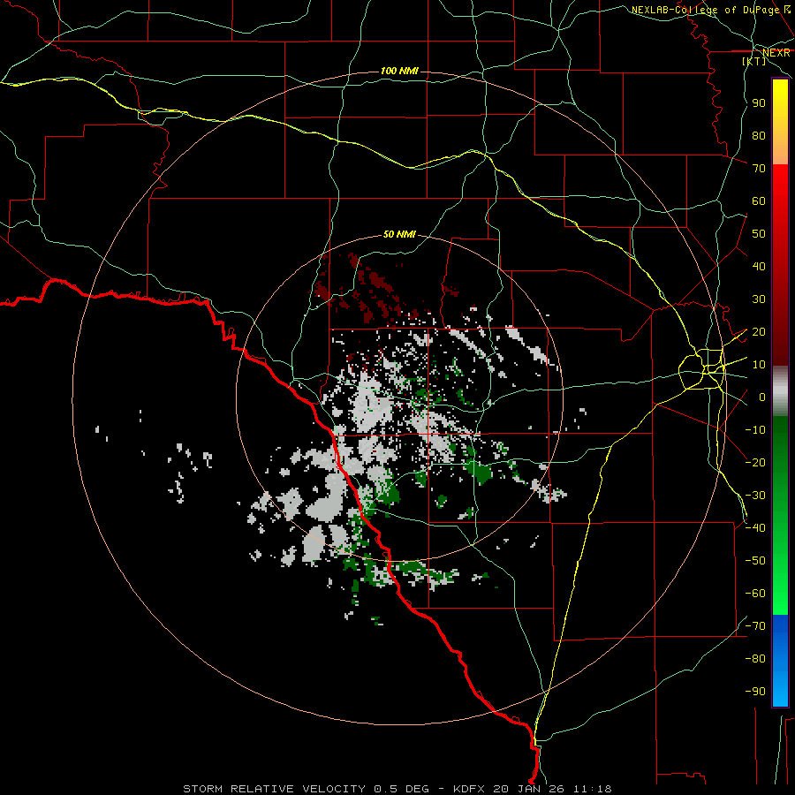Click the 70 value on velocity scale
Image resolution: width=795 pixels, height=795 pixels.
pyautogui.click(x=759, y=169)
